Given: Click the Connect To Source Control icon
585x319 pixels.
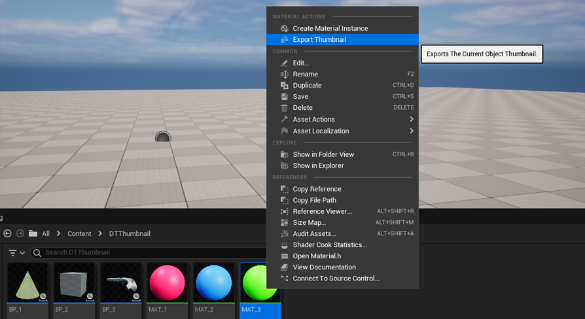Looking at the screenshot, I should (x=284, y=278).
